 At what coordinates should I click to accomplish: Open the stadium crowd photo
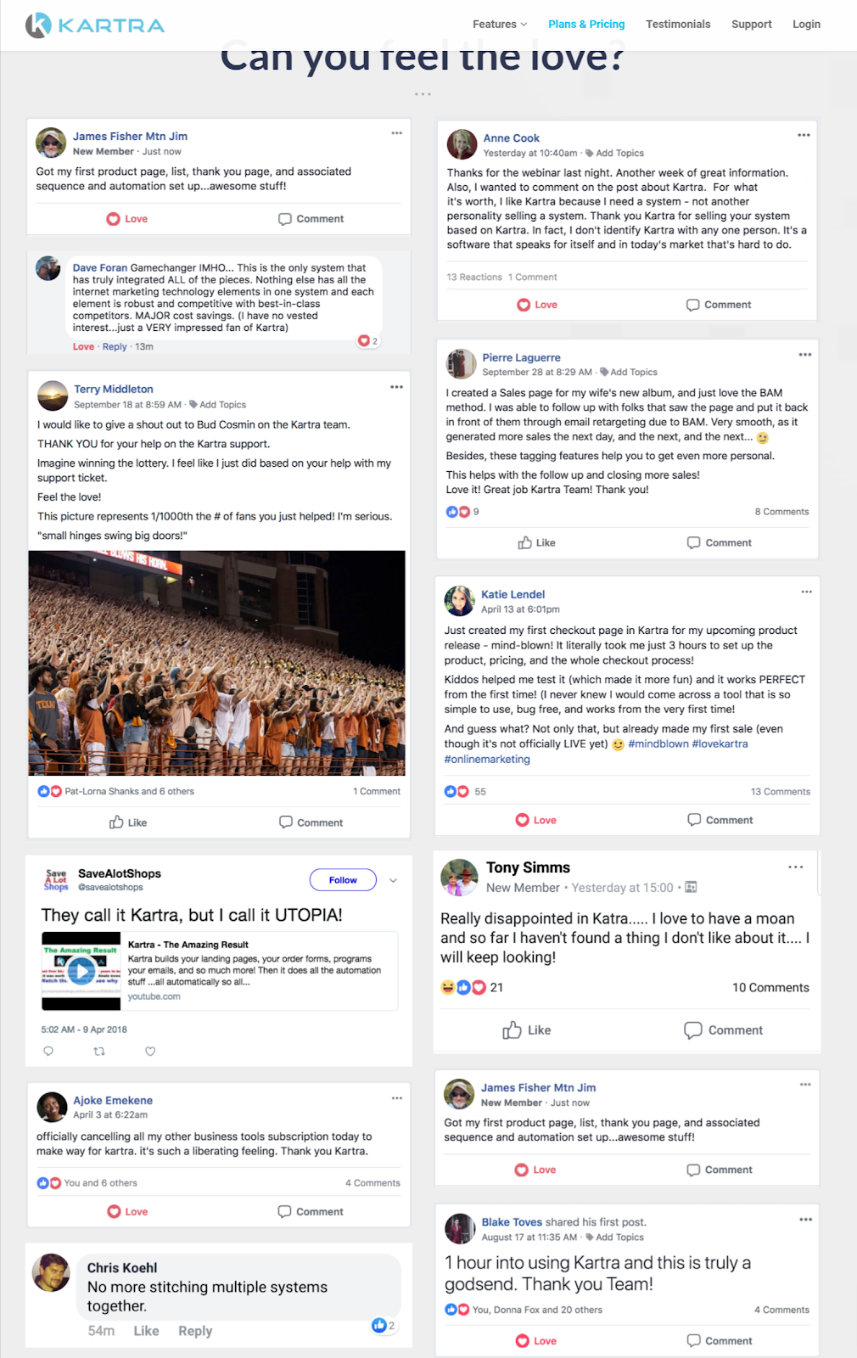click(x=216, y=663)
